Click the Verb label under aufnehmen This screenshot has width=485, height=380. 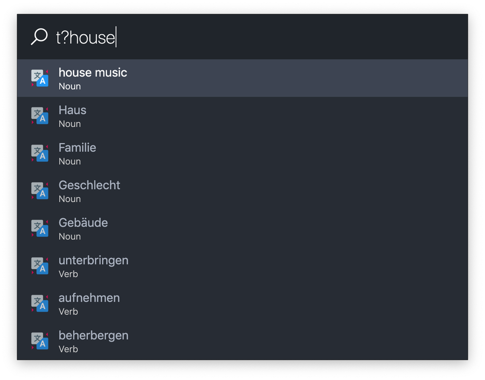68,312
